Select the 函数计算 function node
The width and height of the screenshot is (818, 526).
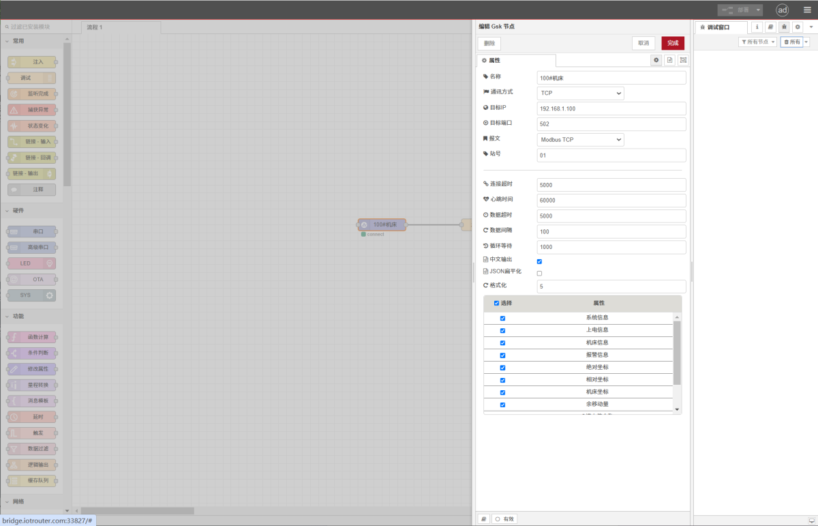click(33, 336)
